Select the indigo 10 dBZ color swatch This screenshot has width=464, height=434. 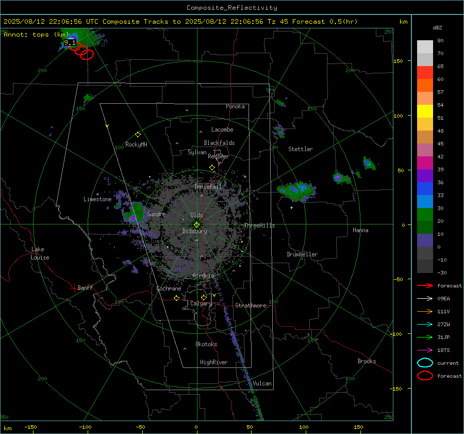click(425, 240)
